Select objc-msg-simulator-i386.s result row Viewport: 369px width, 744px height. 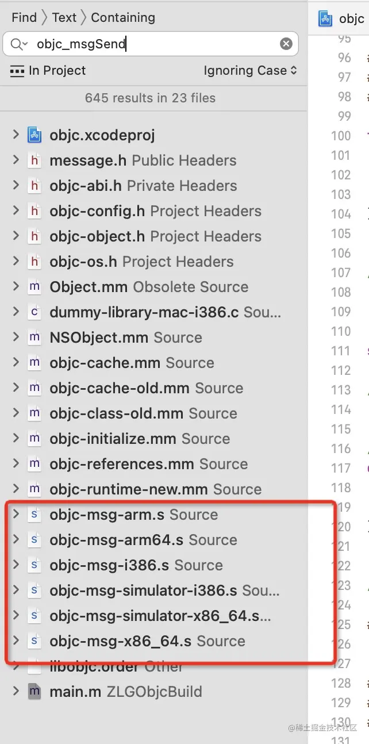click(164, 591)
